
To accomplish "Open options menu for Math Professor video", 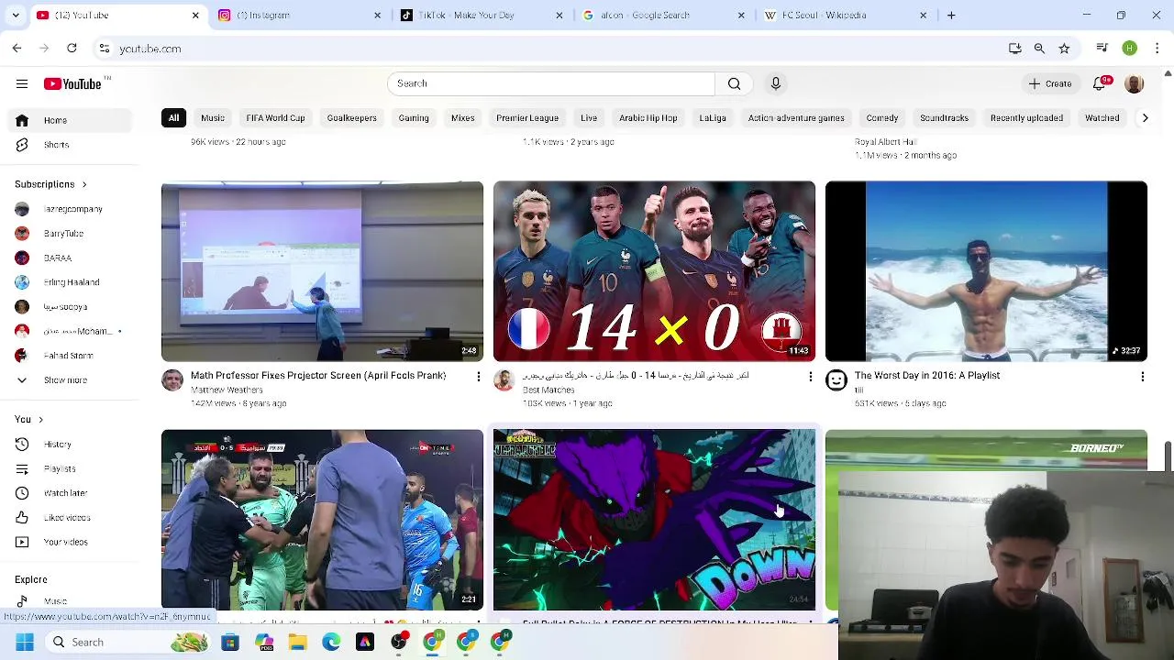I will click(478, 377).
